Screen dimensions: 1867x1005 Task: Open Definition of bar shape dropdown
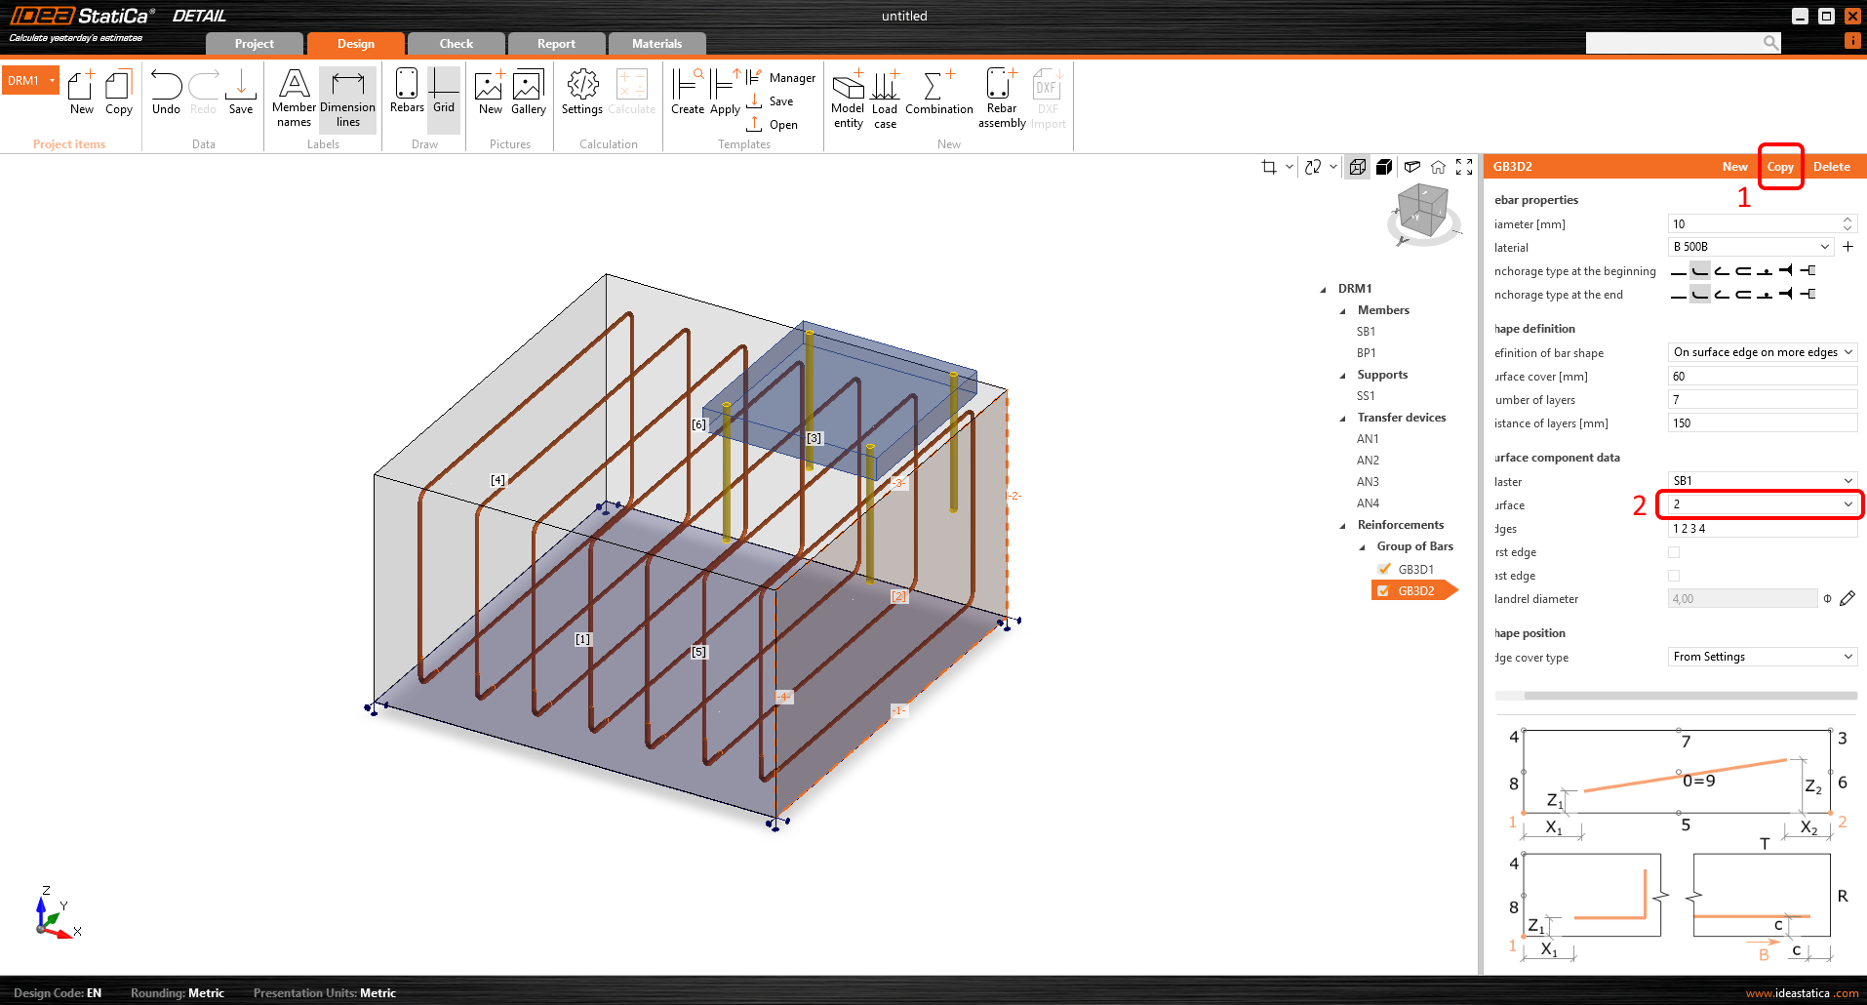tap(1762, 352)
